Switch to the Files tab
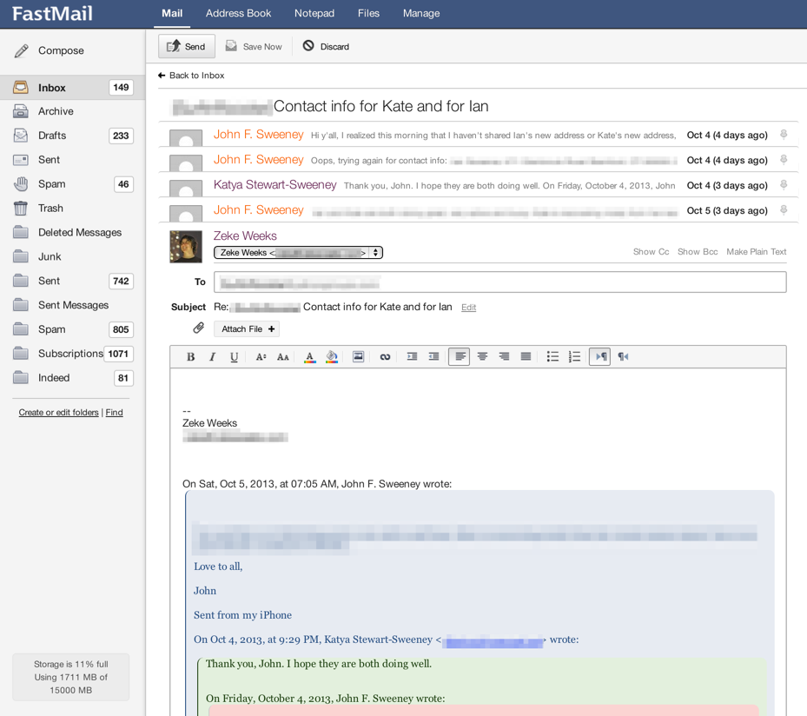 click(368, 13)
